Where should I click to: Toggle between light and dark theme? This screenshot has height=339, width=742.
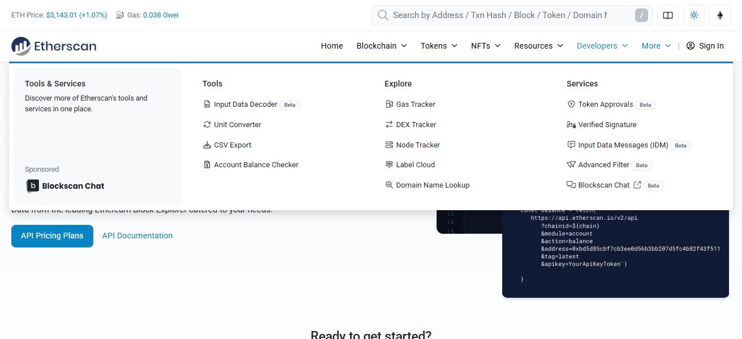tap(693, 15)
